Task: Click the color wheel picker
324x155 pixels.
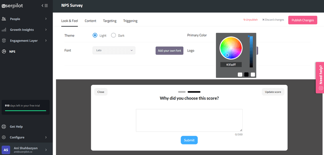Action: pos(231,48)
